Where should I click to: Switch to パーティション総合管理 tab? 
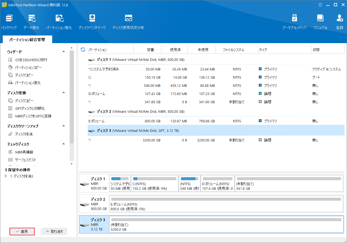(x=27, y=40)
